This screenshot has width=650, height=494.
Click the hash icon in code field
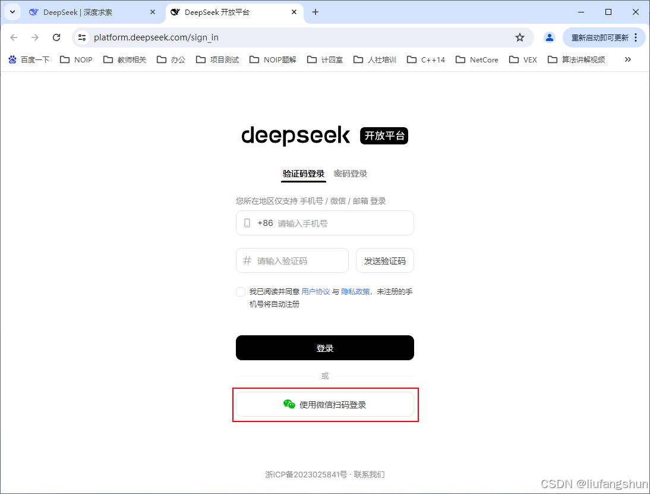247,260
